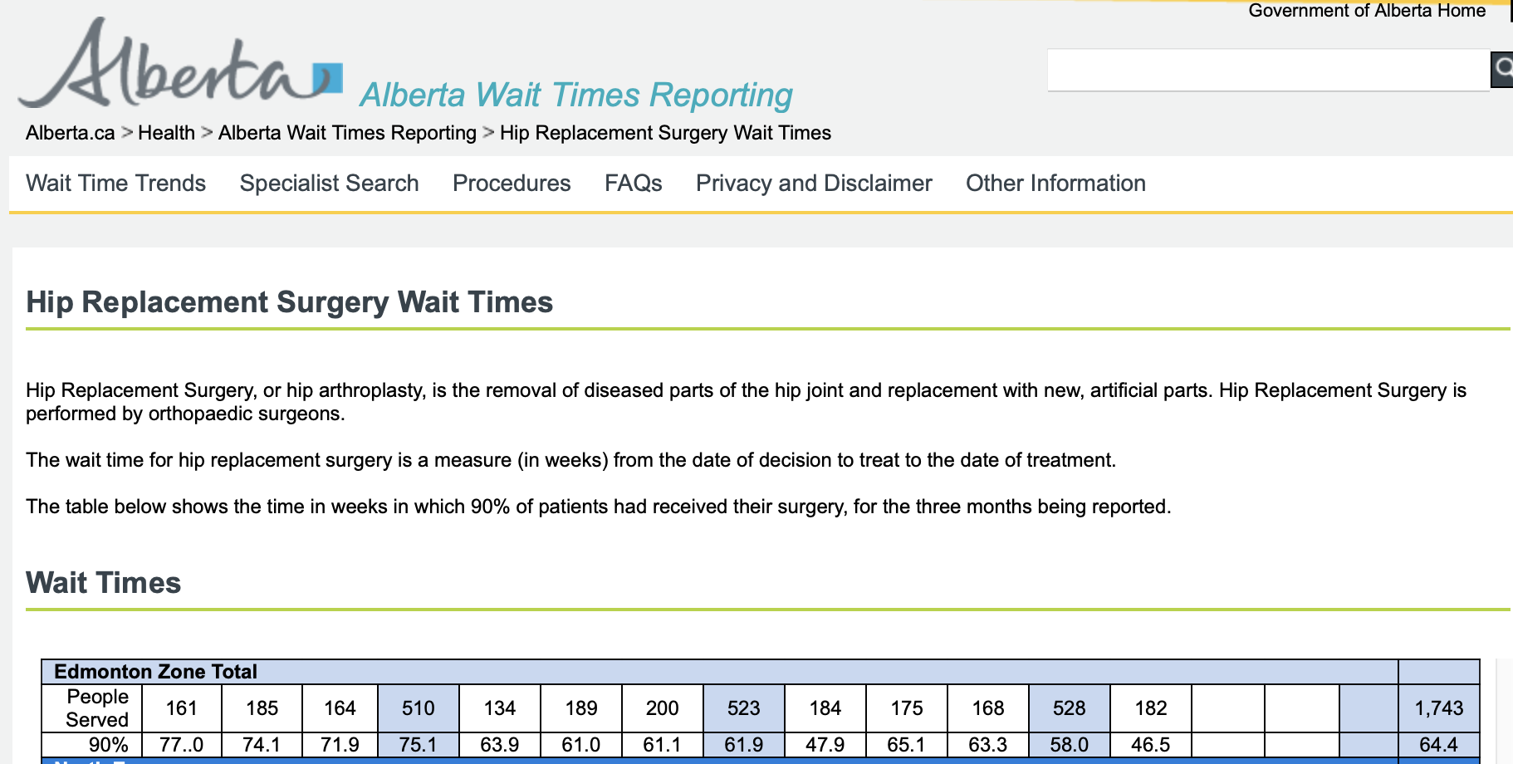Select the Edmonton Zone Total header row

click(720, 672)
